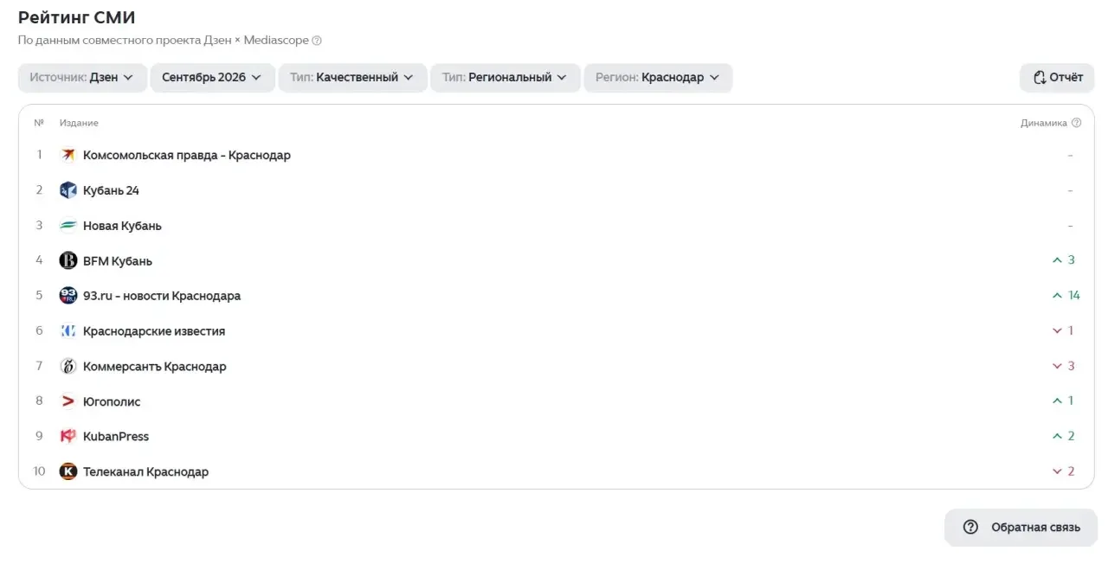Open the Регион: Краснодар dropdown
1108x570 pixels.
(658, 77)
